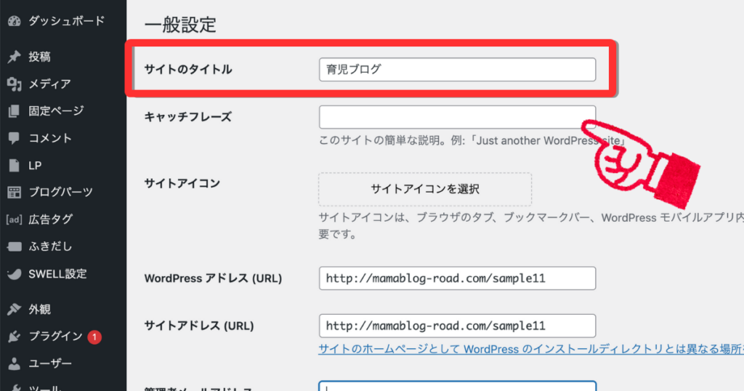Click the plug icon beside プラグイン
The width and height of the screenshot is (744, 391).
15,336
